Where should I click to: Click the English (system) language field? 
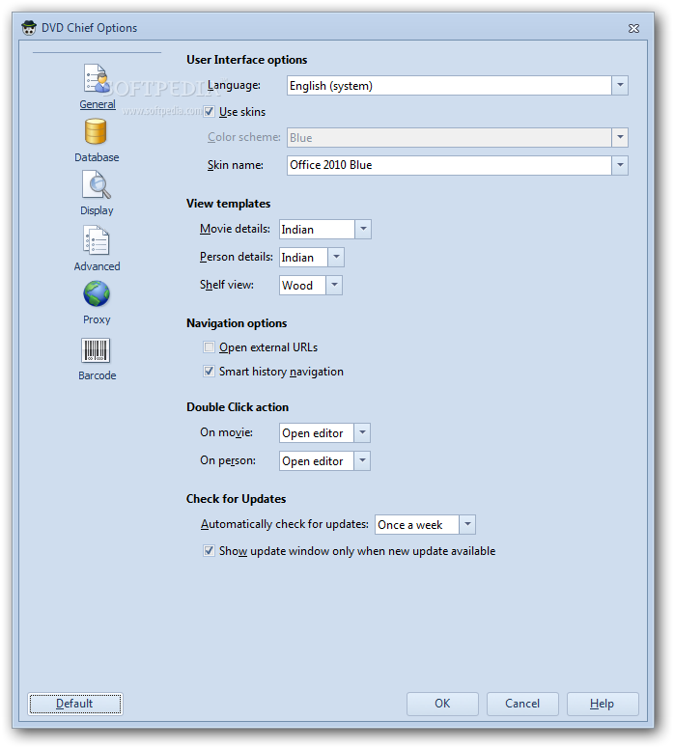pos(449,85)
